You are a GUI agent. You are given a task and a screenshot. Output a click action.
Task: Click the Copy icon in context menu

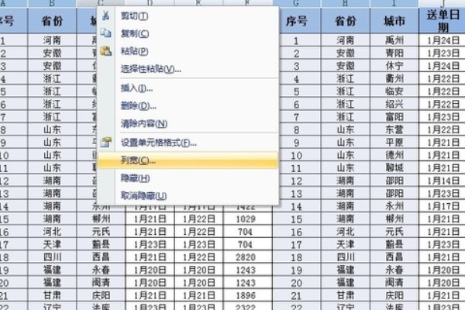(105, 33)
